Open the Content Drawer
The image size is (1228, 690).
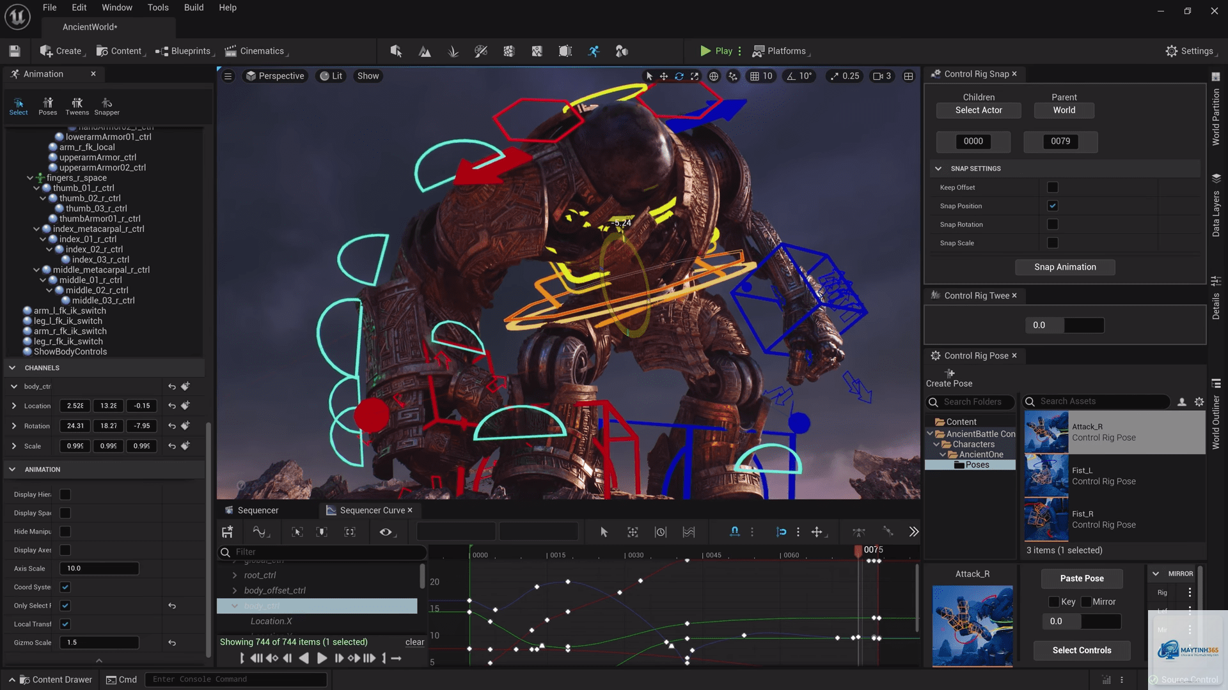[x=56, y=680]
